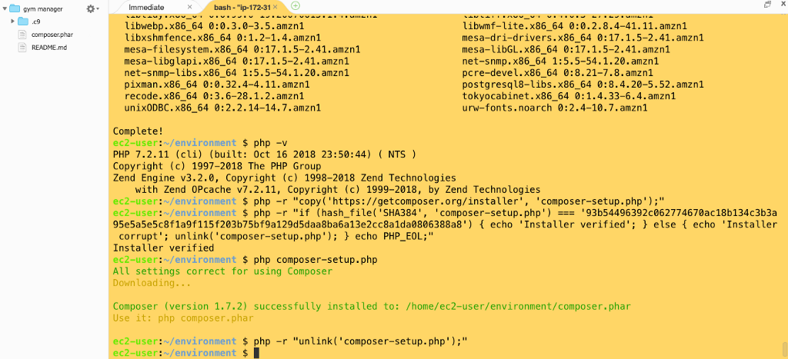Click the new tab plus icon
This screenshot has width=788, height=359.
click(x=296, y=7)
